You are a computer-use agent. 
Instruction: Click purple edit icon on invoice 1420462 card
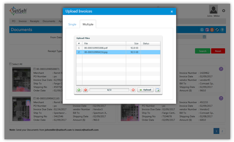pos(221,69)
